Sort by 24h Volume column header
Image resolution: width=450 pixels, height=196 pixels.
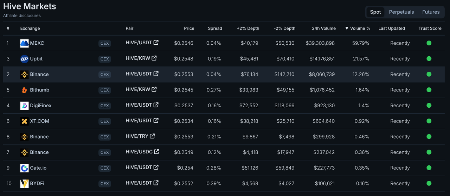click(x=324, y=29)
